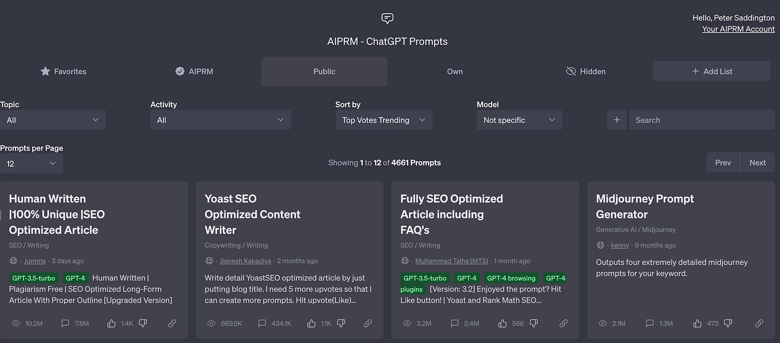Click the globe icon next to Jumma

pos(13,261)
